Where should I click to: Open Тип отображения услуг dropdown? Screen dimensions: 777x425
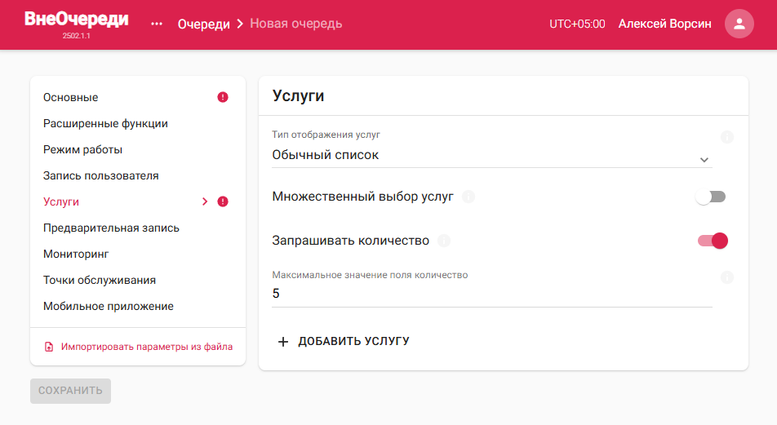tap(491, 155)
